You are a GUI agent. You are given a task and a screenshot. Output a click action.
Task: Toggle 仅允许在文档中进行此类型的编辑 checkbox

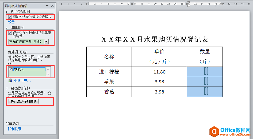10,33
